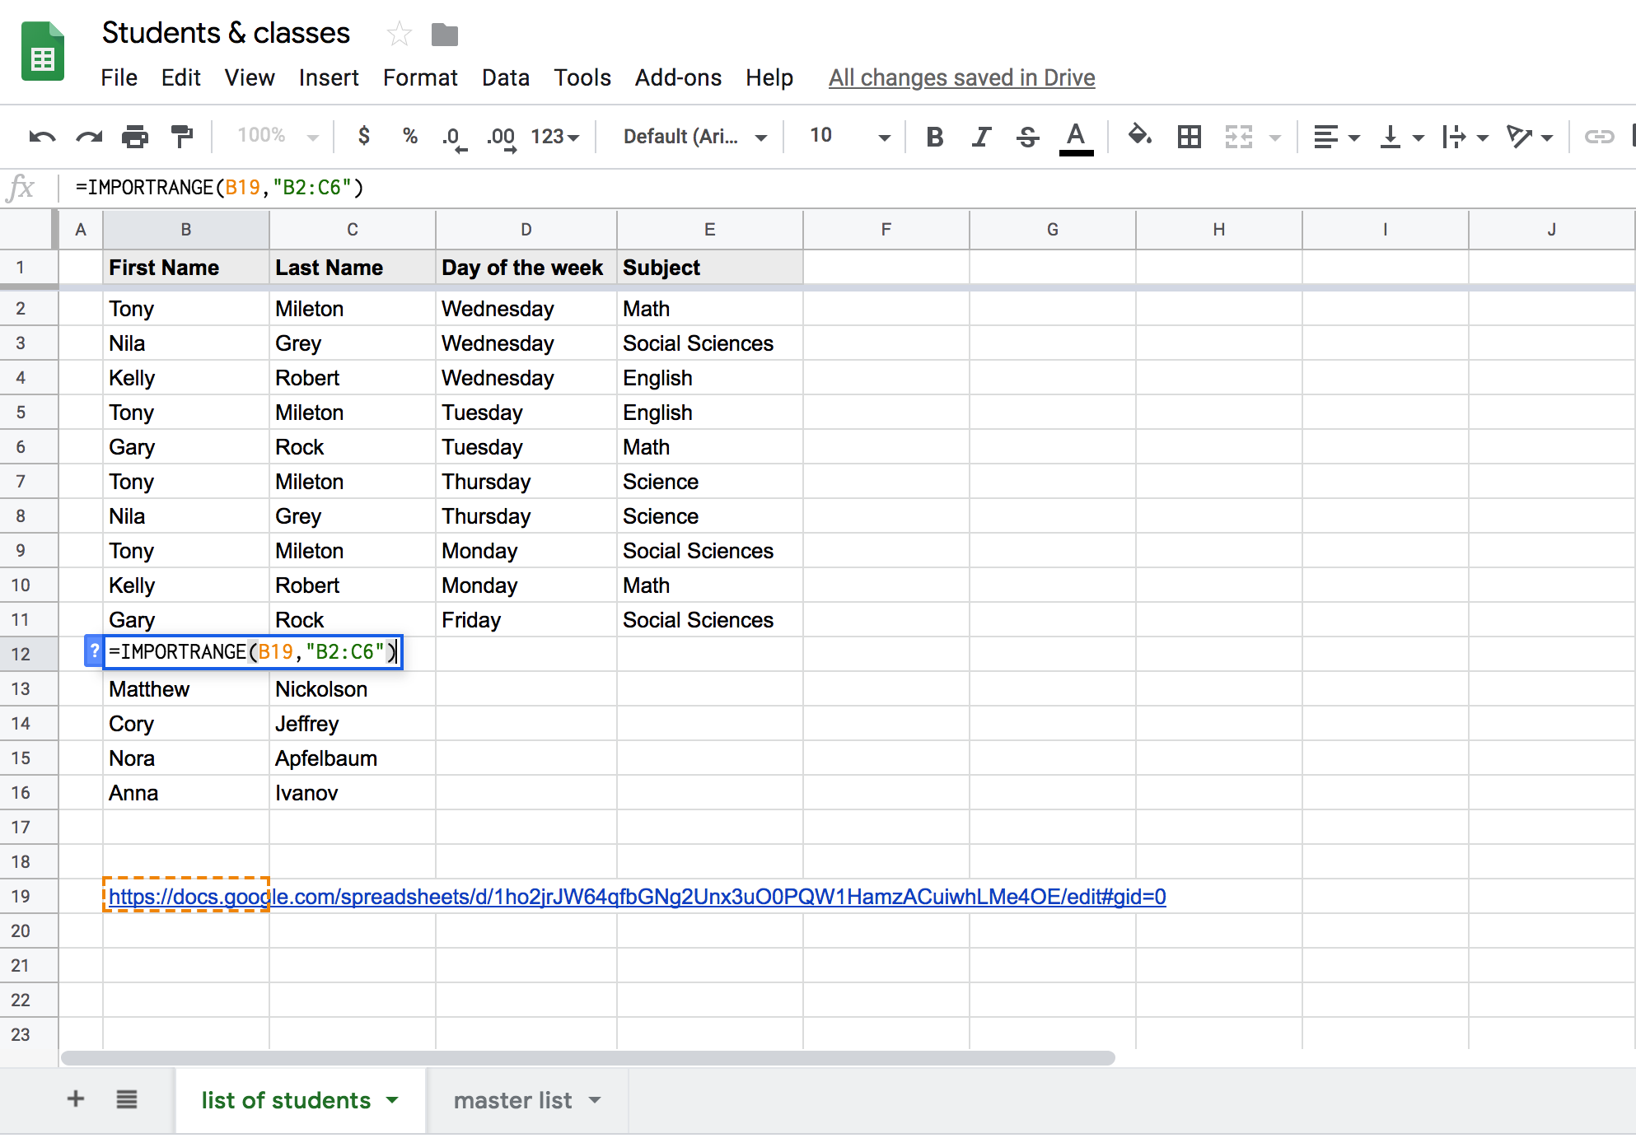Image resolution: width=1636 pixels, height=1138 pixels.
Task: Switch to the master list sheet tab
Action: coord(512,1100)
